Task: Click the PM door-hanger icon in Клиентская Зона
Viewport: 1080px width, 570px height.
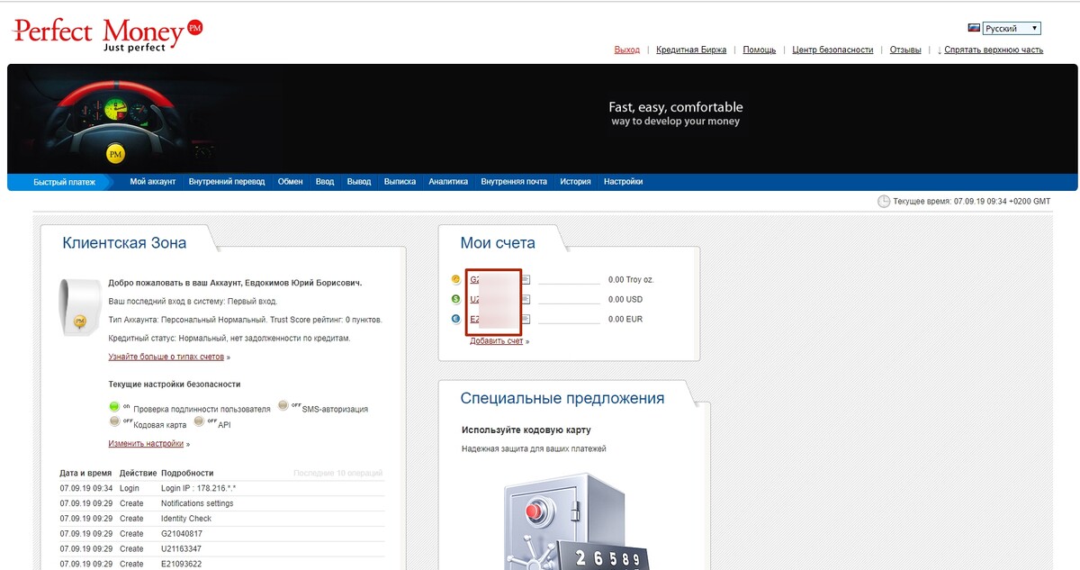Action: (78, 307)
